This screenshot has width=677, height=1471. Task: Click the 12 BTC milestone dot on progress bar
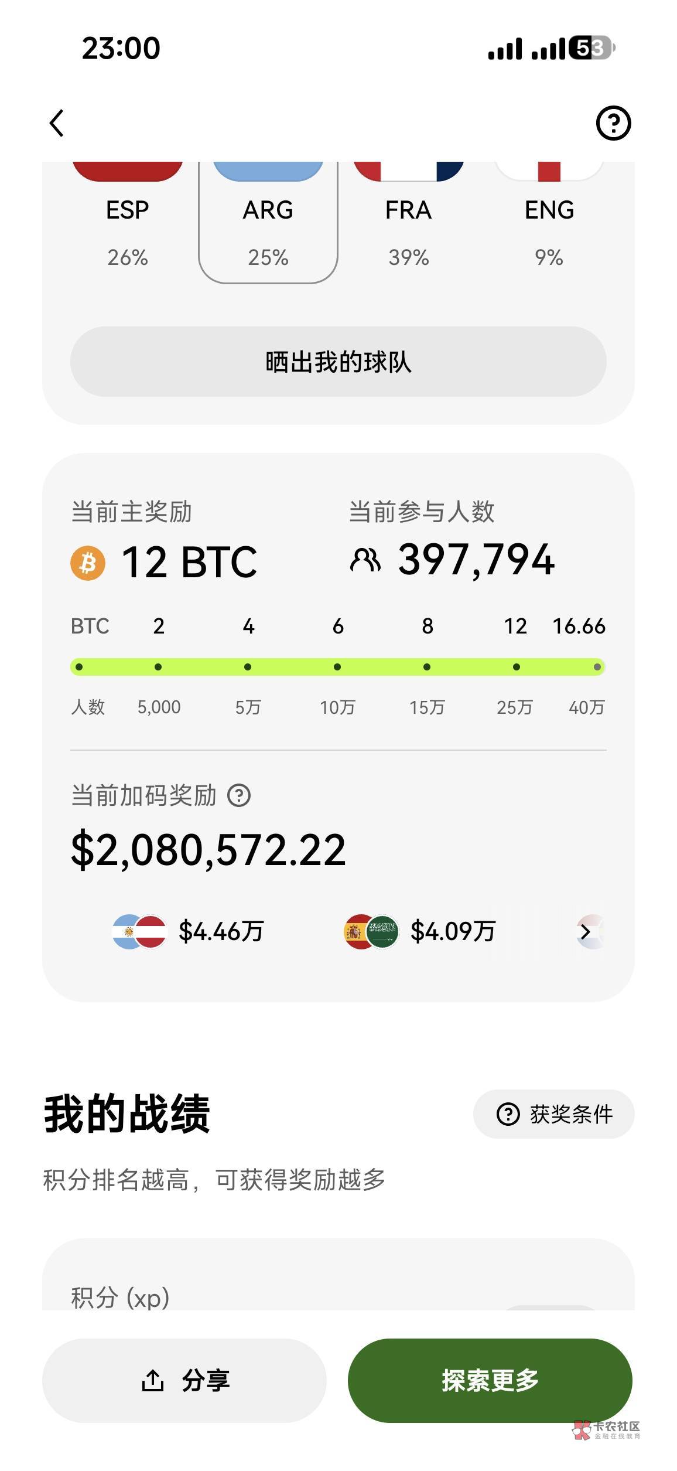pyautogui.click(x=516, y=667)
